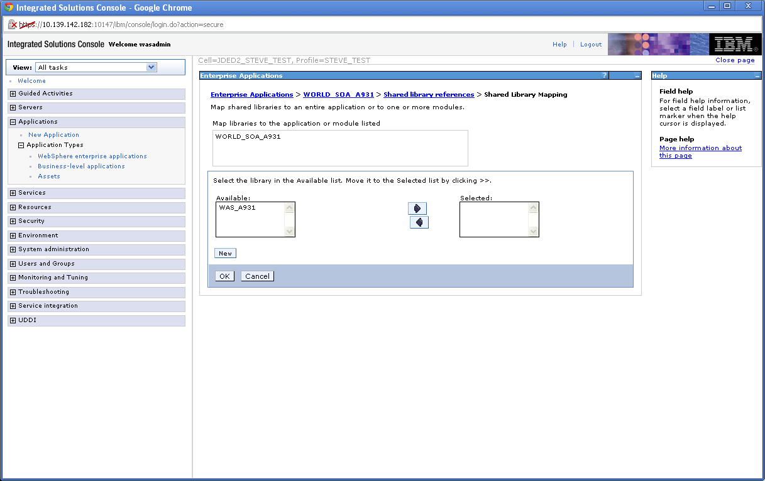Click the Troubleshooting label in navigation

[x=43, y=292]
